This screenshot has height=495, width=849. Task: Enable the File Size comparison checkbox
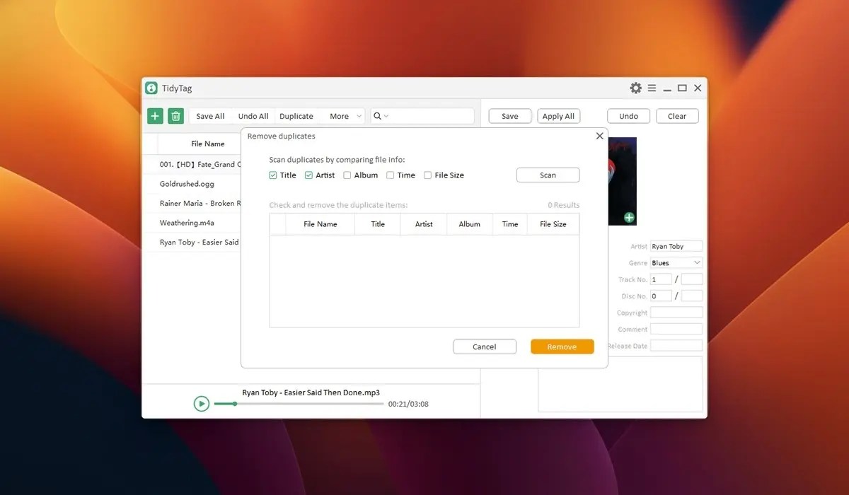[427, 175]
